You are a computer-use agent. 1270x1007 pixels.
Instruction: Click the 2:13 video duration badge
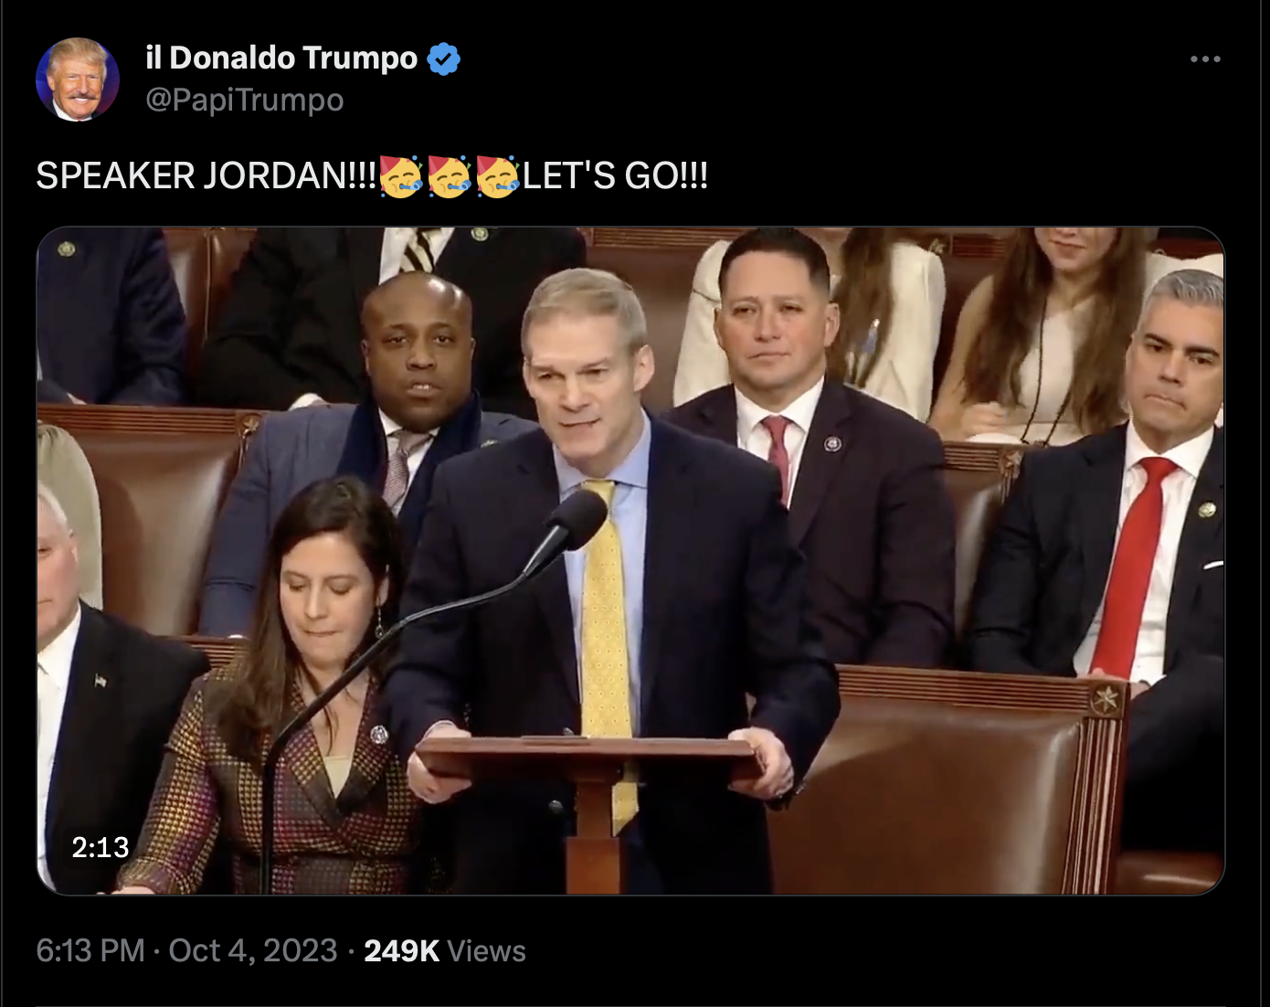101,847
